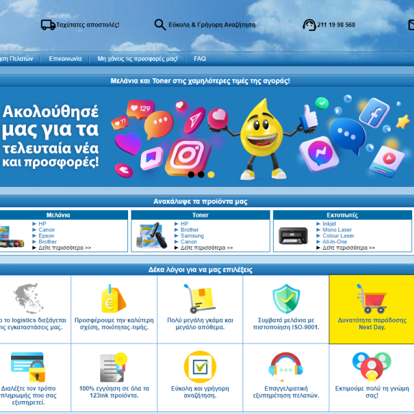Click Συμβατά μελάνια ISO-9001 text
This screenshot has height=414, width=414.
(286, 323)
